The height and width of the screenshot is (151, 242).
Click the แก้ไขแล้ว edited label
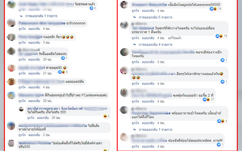click(x=175, y=38)
